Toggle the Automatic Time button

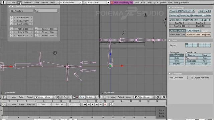click(x=193, y=35)
